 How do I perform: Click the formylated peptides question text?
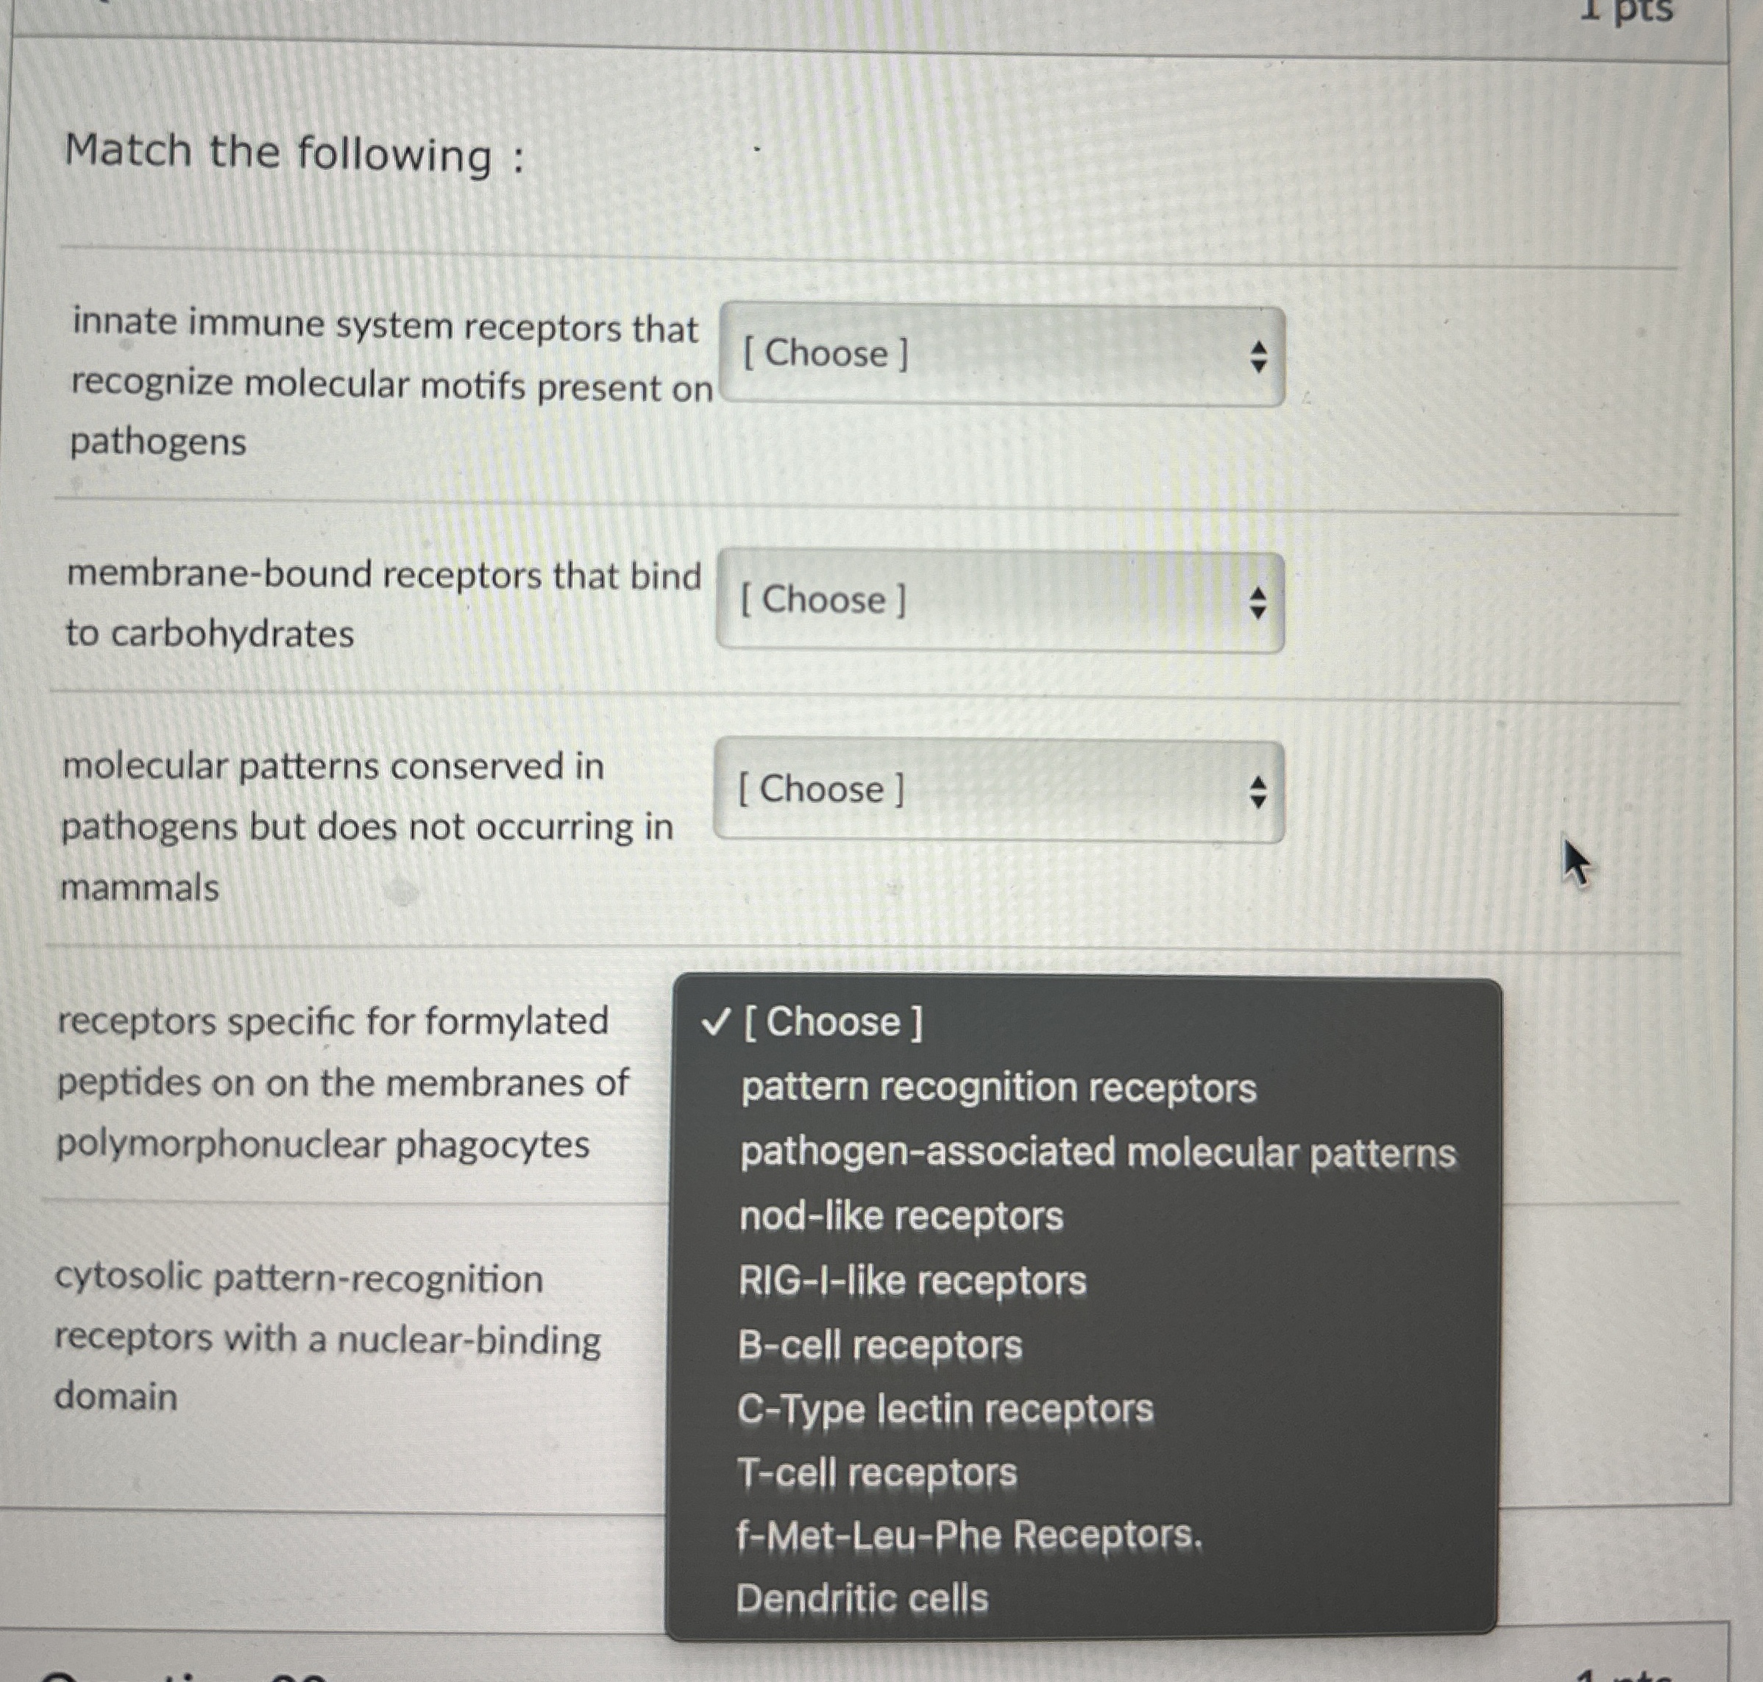341,1082
